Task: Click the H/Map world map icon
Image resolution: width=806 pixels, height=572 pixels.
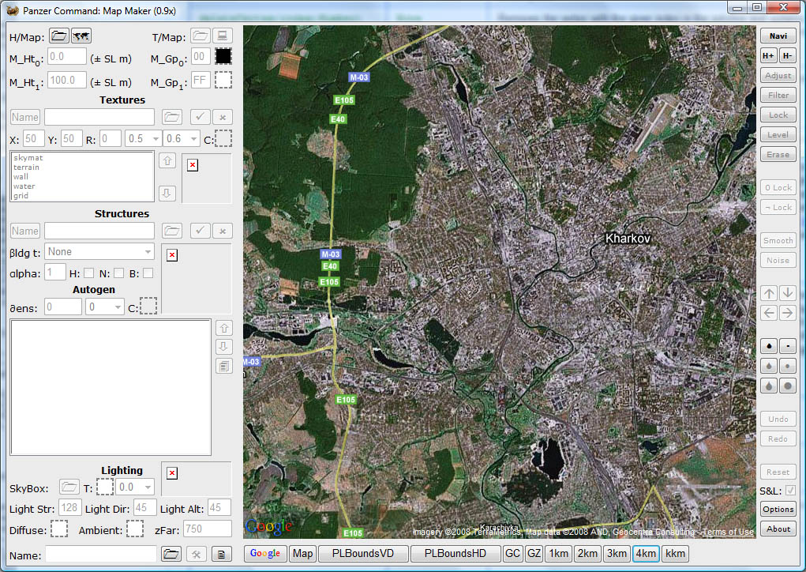Action: (x=81, y=36)
